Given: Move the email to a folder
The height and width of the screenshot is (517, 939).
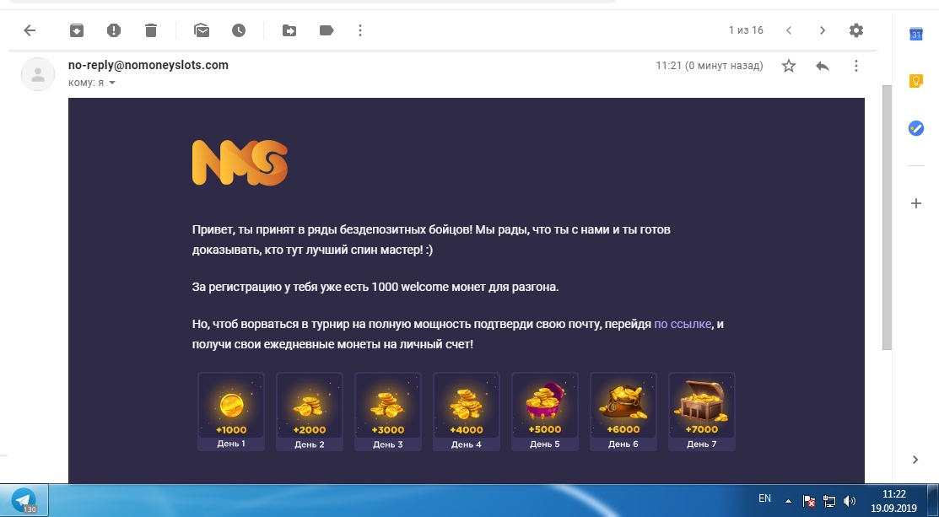Looking at the screenshot, I should point(289,30).
